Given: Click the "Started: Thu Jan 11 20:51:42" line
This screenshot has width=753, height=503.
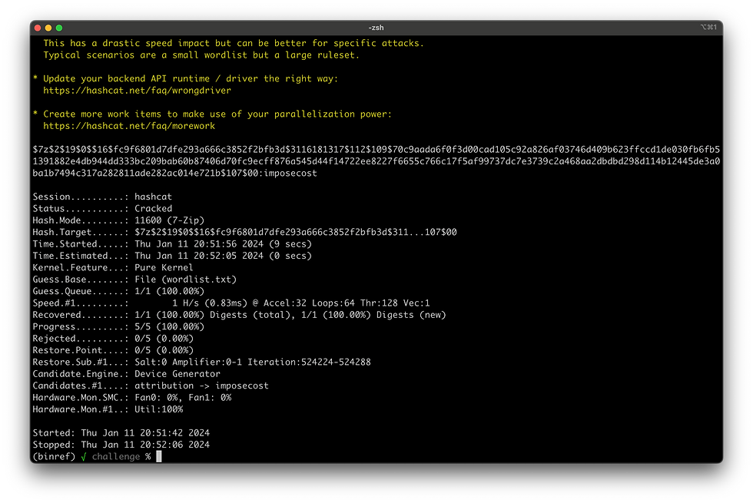Looking at the screenshot, I should [x=121, y=433].
